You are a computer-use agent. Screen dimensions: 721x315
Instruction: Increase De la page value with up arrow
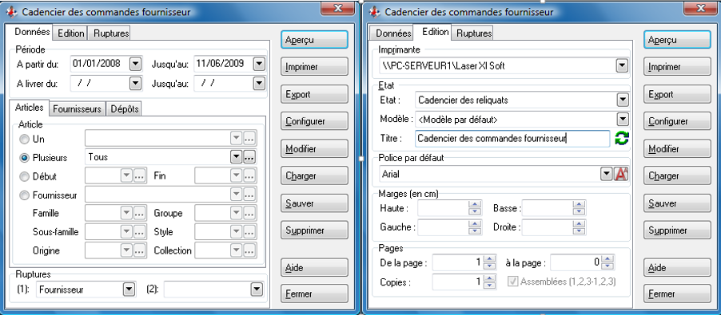point(491,259)
